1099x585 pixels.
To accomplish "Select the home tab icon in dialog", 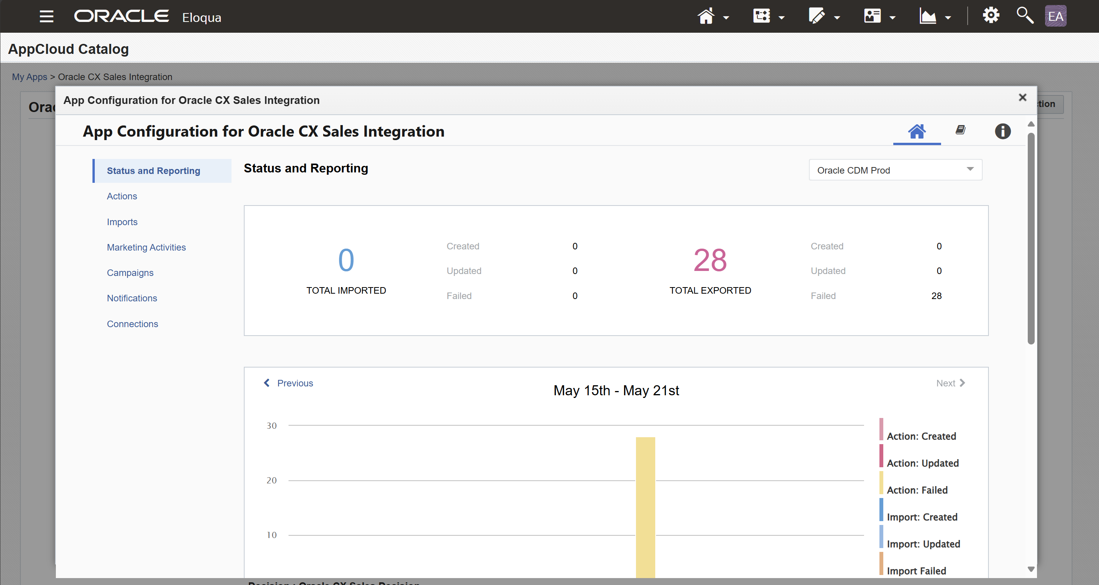I will [916, 131].
